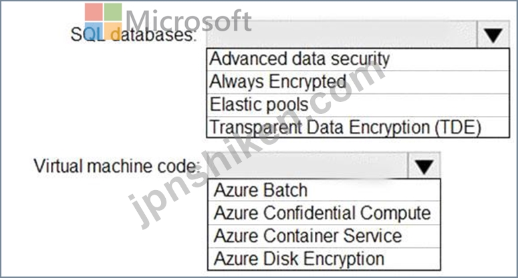The height and width of the screenshot is (278, 518).
Task: Select Azure Batch option
Action: point(324,190)
